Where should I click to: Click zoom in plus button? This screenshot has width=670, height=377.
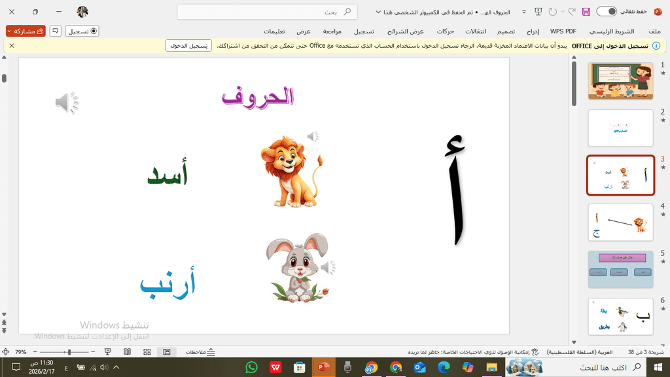35,351
